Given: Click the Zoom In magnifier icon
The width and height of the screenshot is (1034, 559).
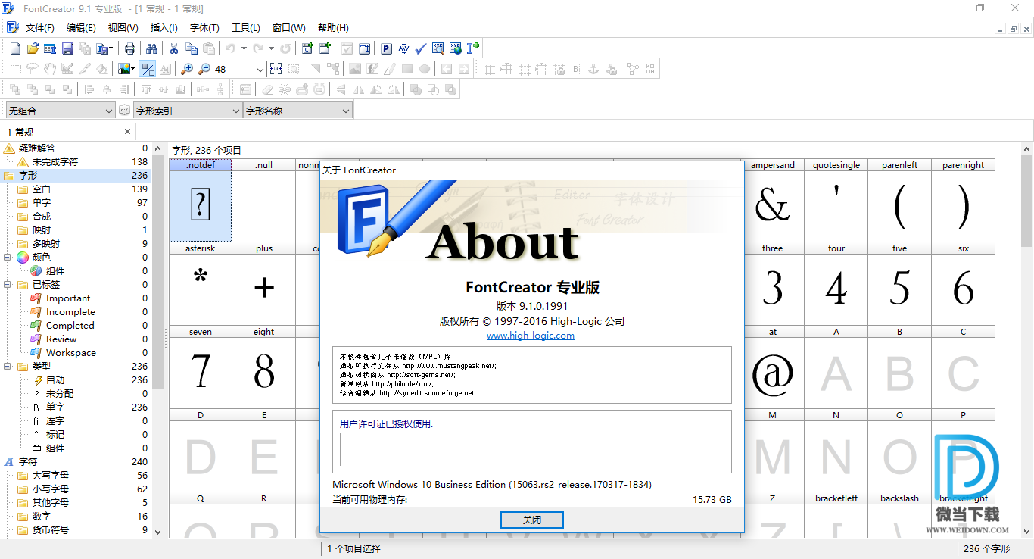Looking at the screenshot, I should point(187,69).
